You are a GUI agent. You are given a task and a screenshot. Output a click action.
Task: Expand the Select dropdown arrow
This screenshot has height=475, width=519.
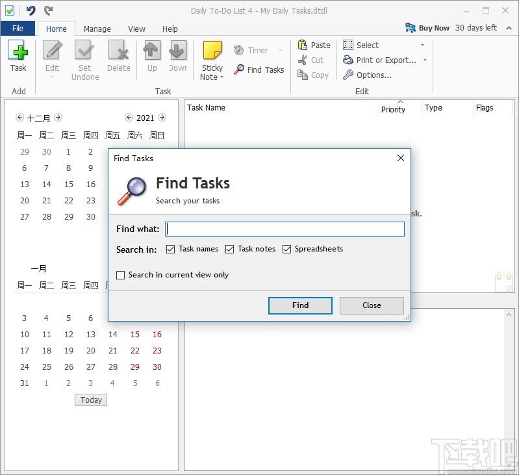point(422,45)
